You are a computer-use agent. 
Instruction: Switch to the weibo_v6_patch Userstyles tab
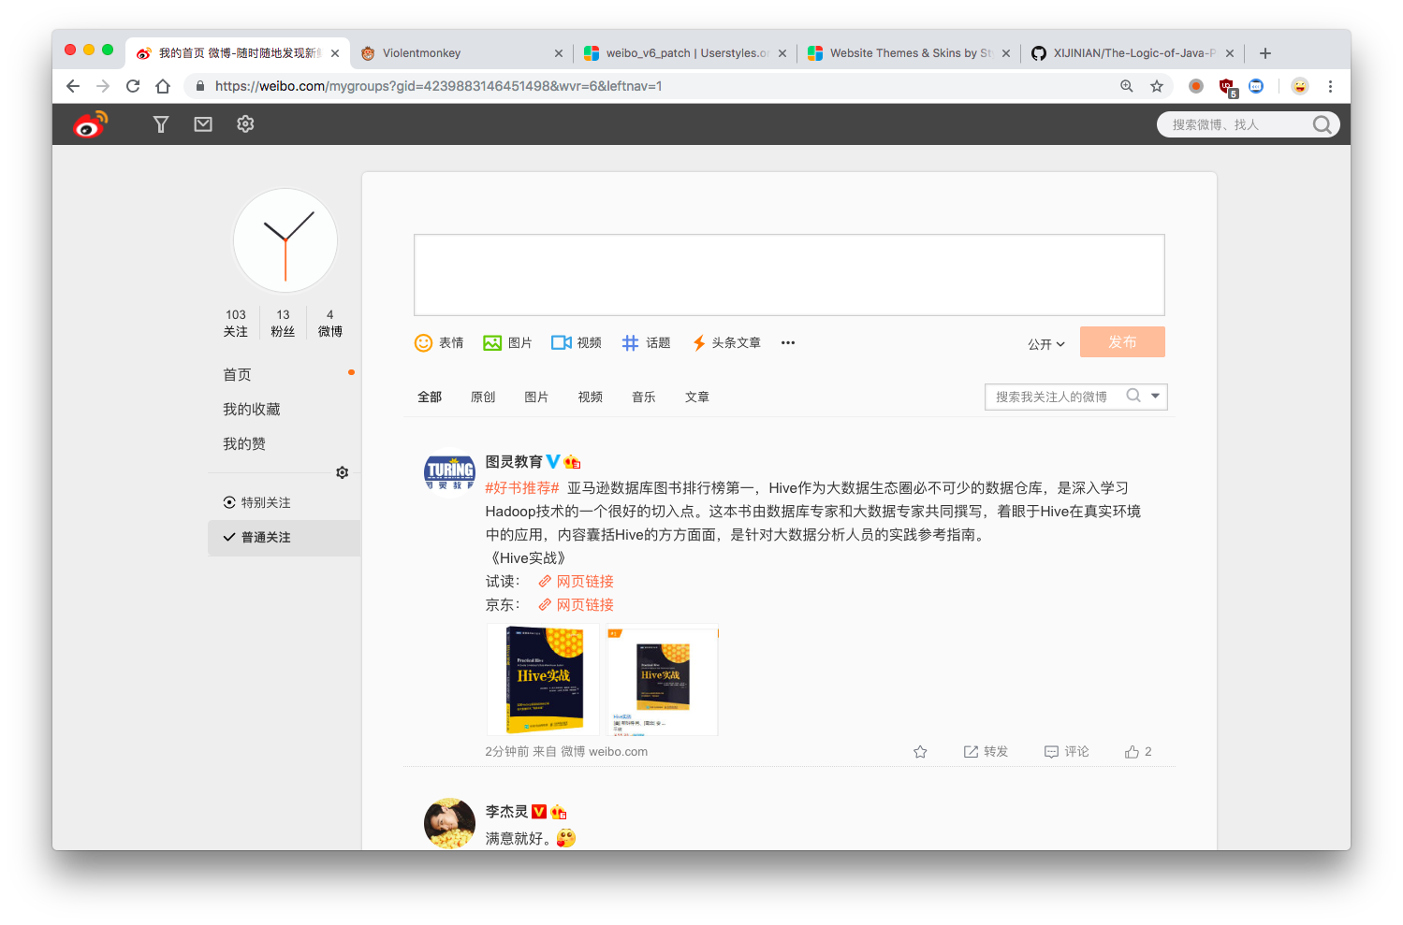point(685,53)
